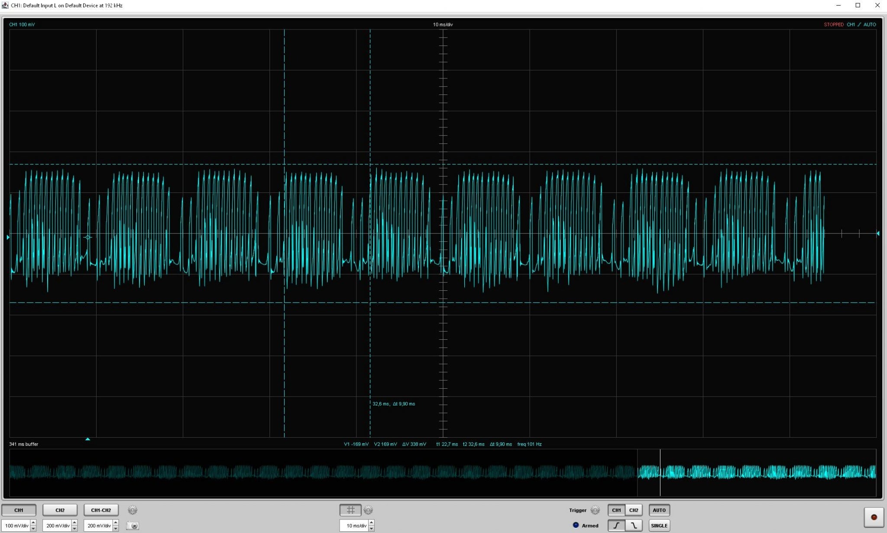This screenshot has height=533, width=887.
Task: Set trigger source to CH2
Action: coord(634,510)
